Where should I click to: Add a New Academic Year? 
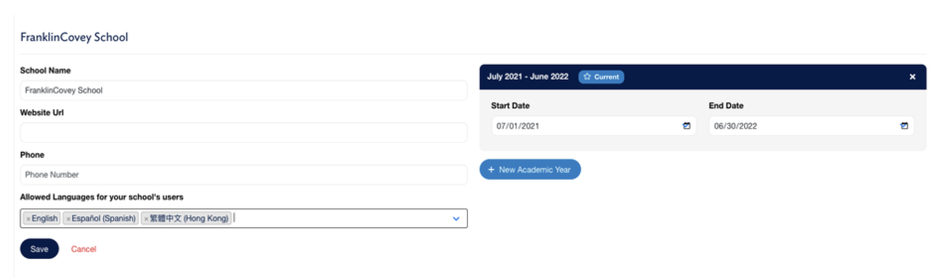tap(530, 170)
